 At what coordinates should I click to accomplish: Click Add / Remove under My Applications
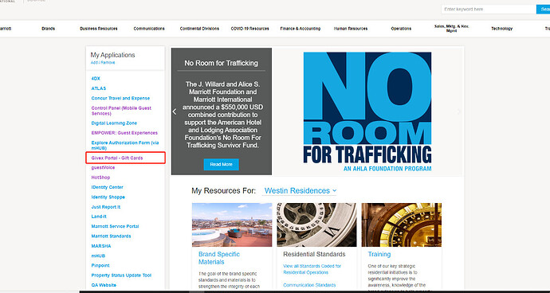[x=103, y=62]
